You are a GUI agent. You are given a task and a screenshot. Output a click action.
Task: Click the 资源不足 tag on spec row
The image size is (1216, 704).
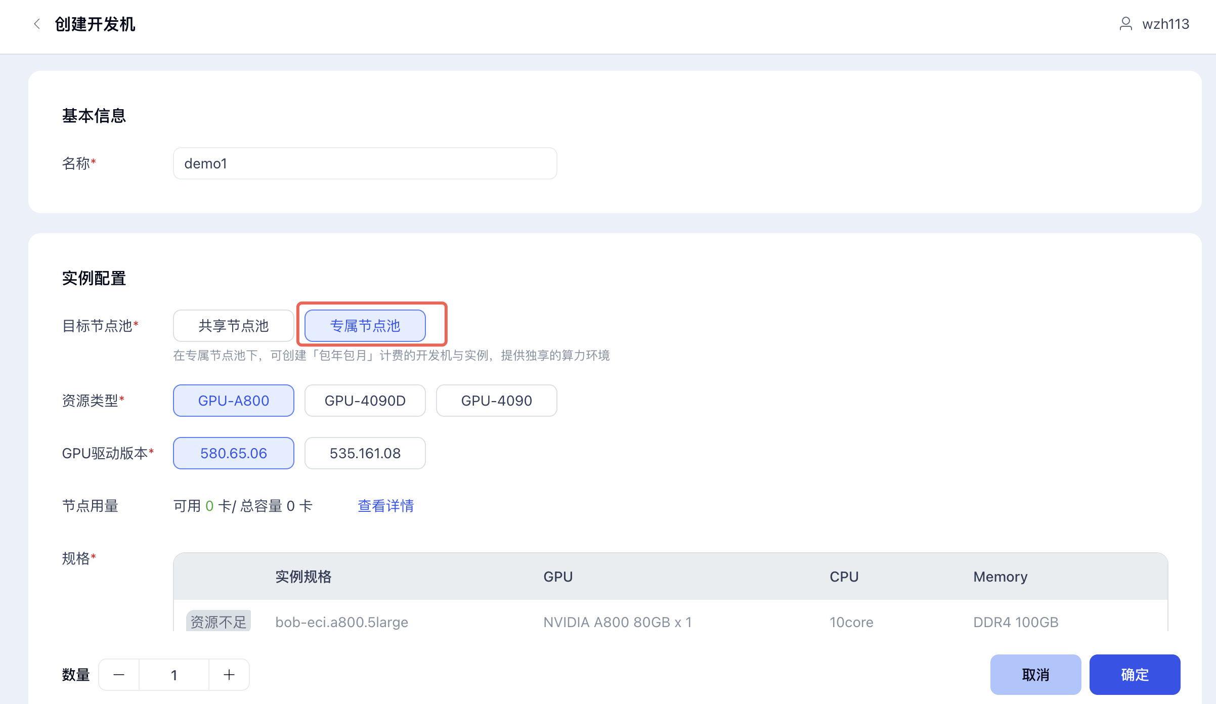click(x=219, y=622)
